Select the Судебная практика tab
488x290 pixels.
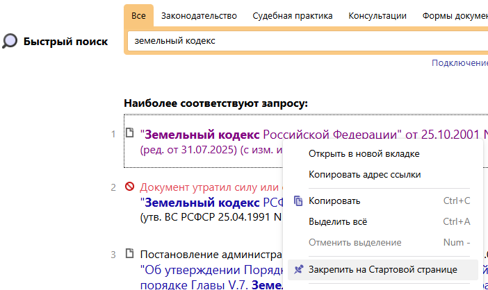pyautogui.click(x=293, y=16)
